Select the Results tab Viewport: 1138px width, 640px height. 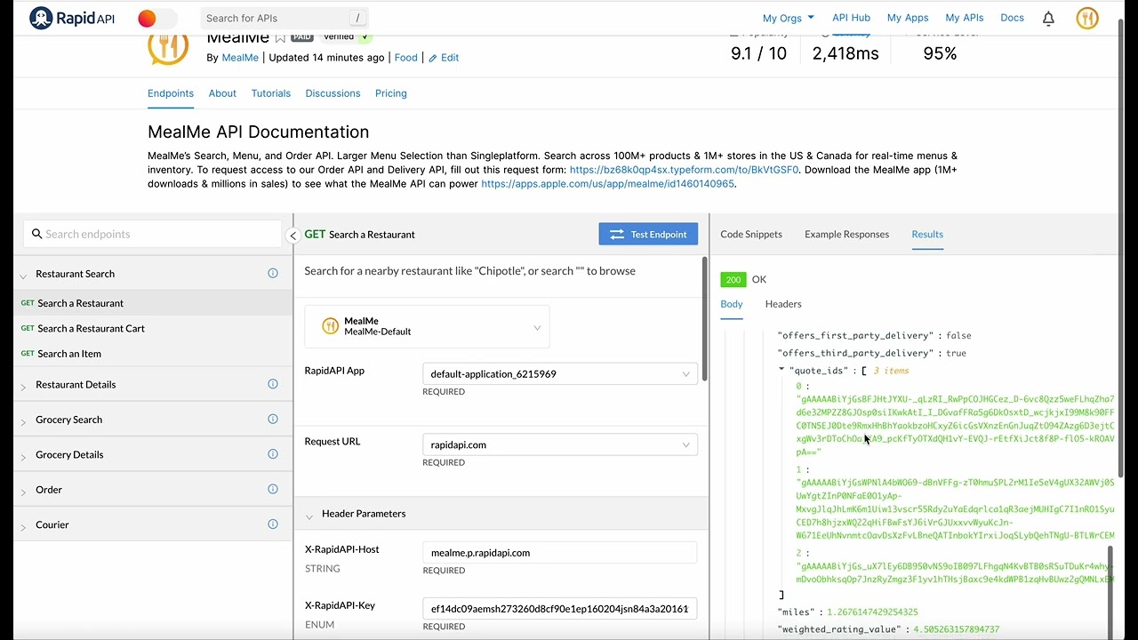click(x=927, y=235)
